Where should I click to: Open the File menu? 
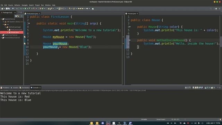pos(2,5)
